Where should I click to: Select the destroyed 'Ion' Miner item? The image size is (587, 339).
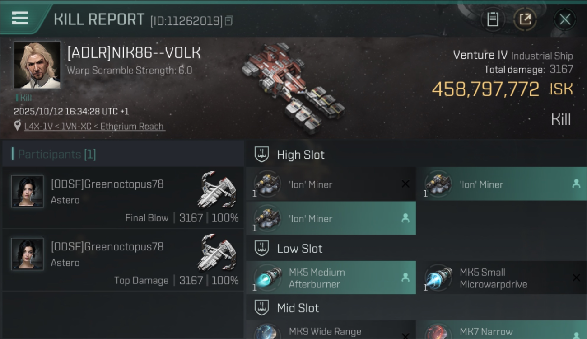331,184
